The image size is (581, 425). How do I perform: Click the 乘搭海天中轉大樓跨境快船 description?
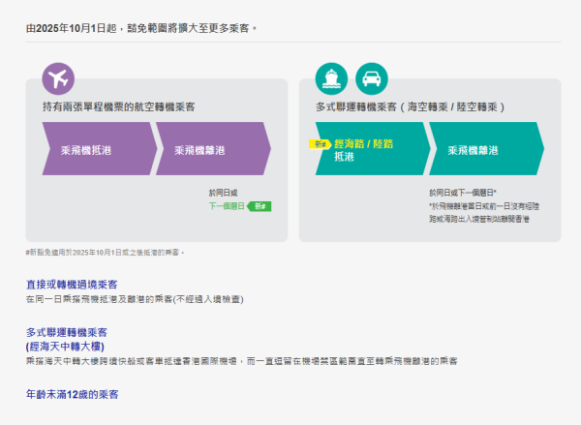(x=241, y=361)
